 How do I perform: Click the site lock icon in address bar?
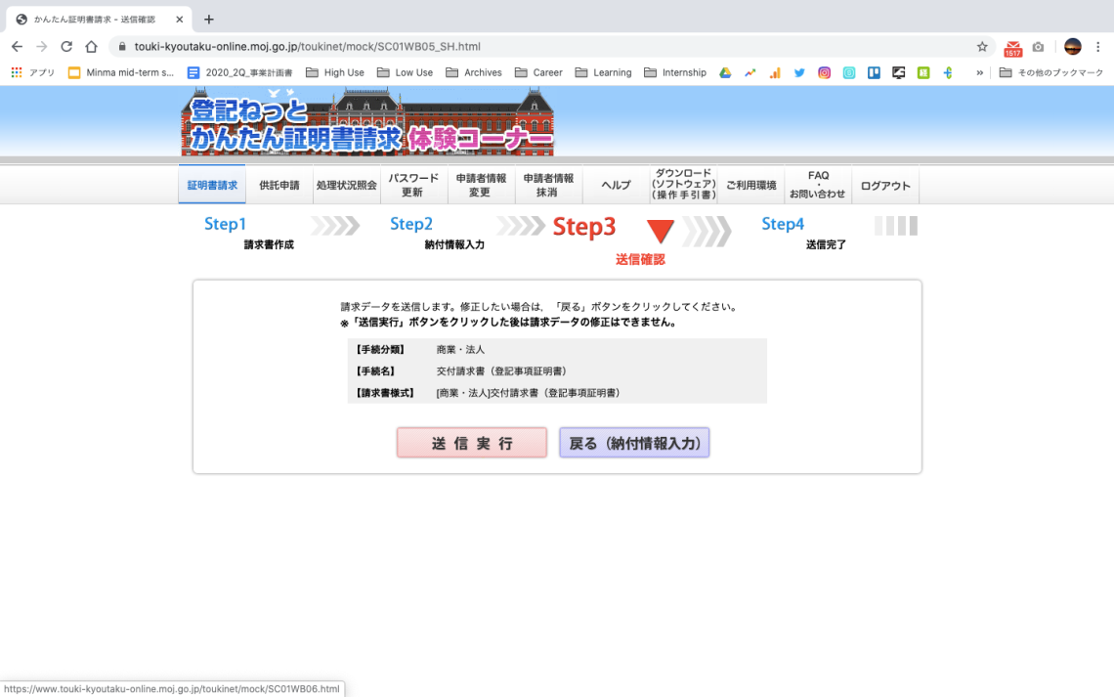(x=122, y=46)
